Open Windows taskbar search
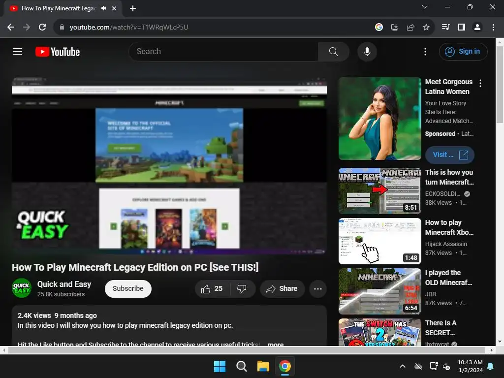Viewport: 504px width, 378px height. (241, 366)
